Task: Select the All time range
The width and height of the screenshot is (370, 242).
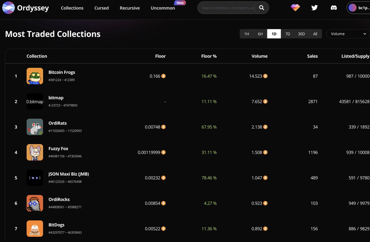Action: (x=315, y=34)
